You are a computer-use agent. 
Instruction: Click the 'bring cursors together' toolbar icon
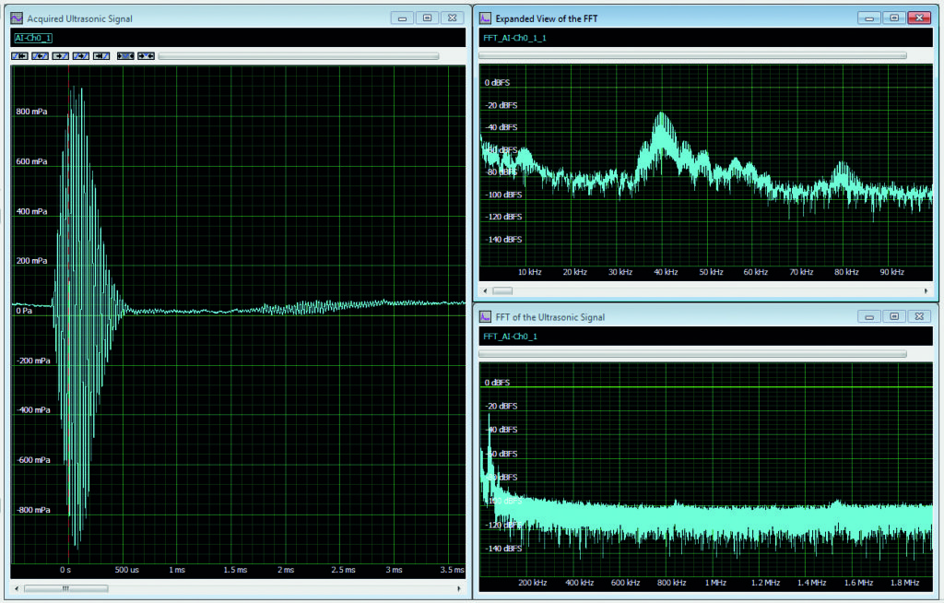[148, 55]
